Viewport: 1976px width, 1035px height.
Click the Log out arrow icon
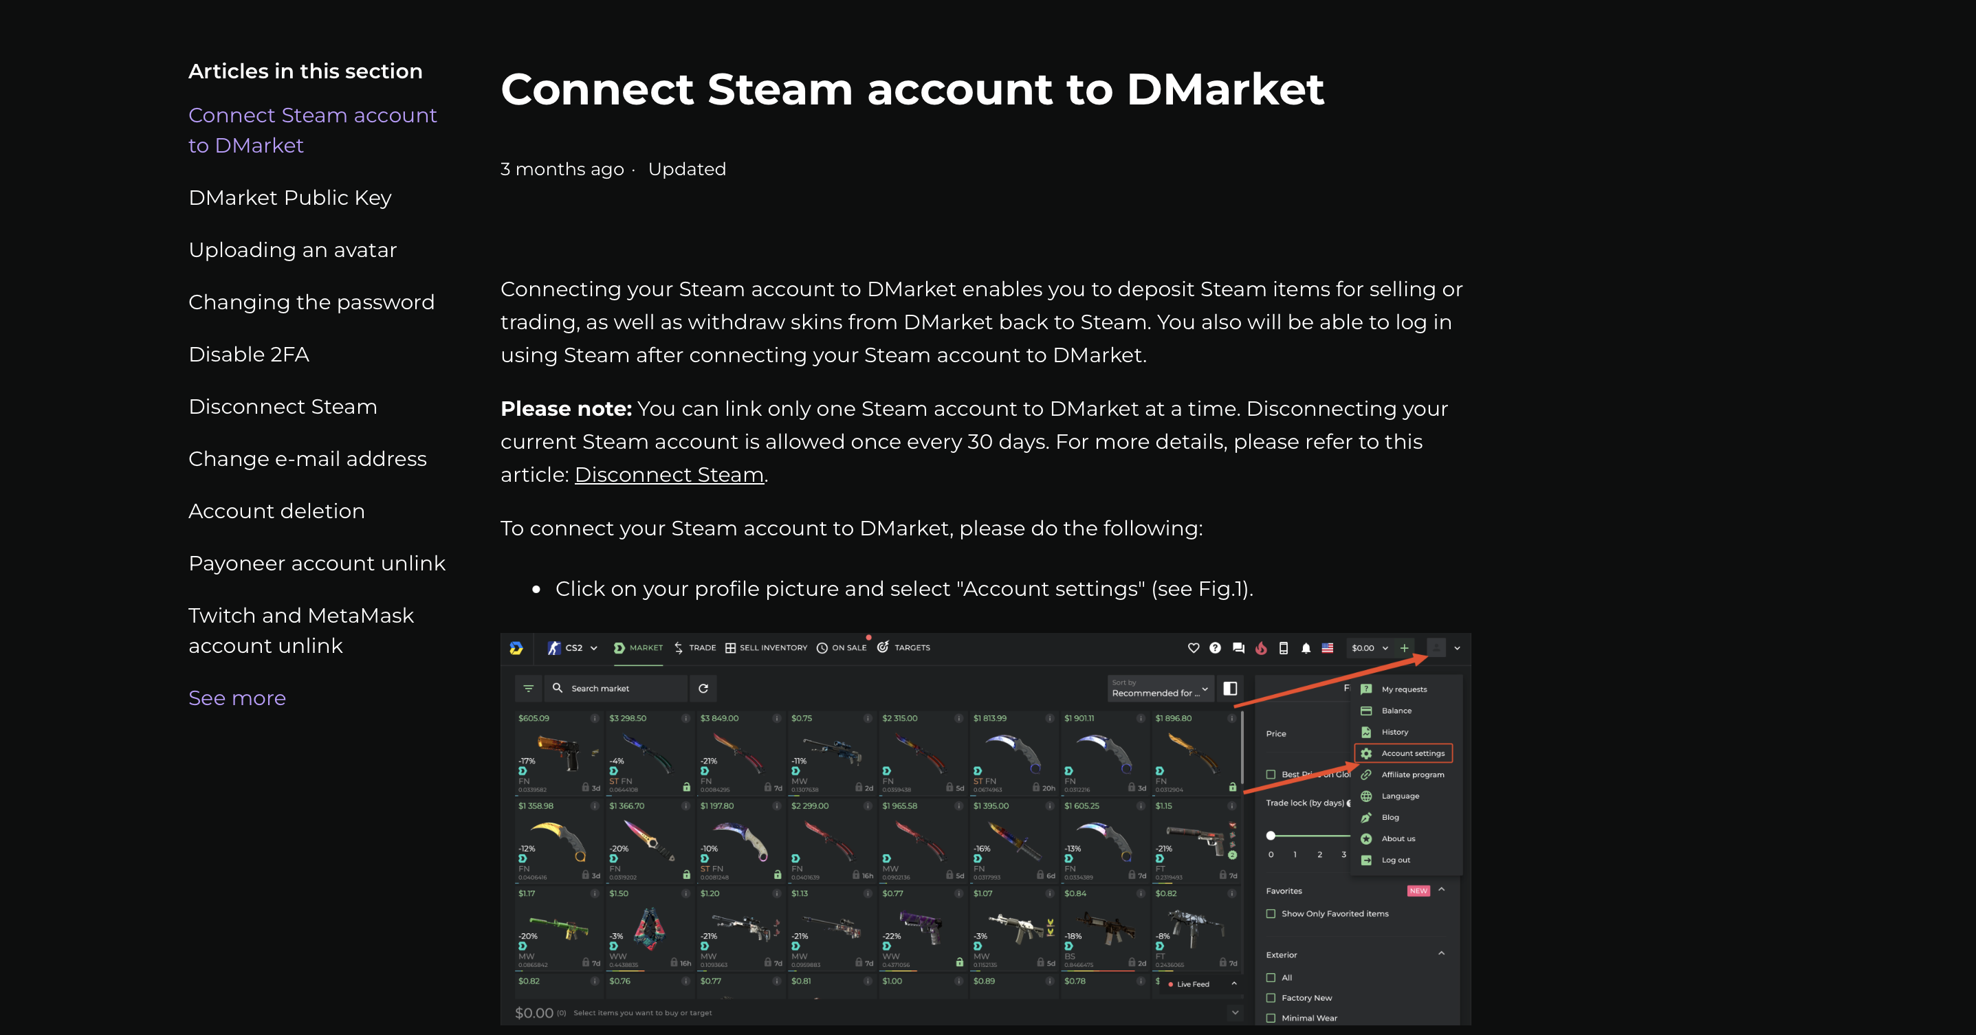pos(1366,860)
